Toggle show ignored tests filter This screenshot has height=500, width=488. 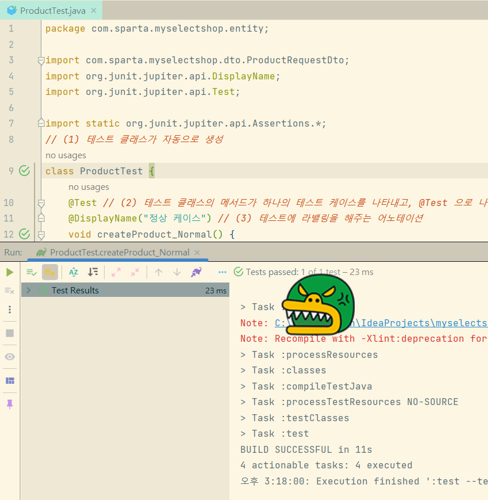pos(49,272)
